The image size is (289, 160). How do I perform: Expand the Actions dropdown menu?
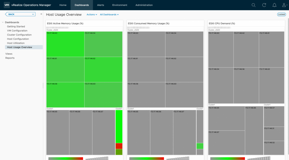pos(92,15)
